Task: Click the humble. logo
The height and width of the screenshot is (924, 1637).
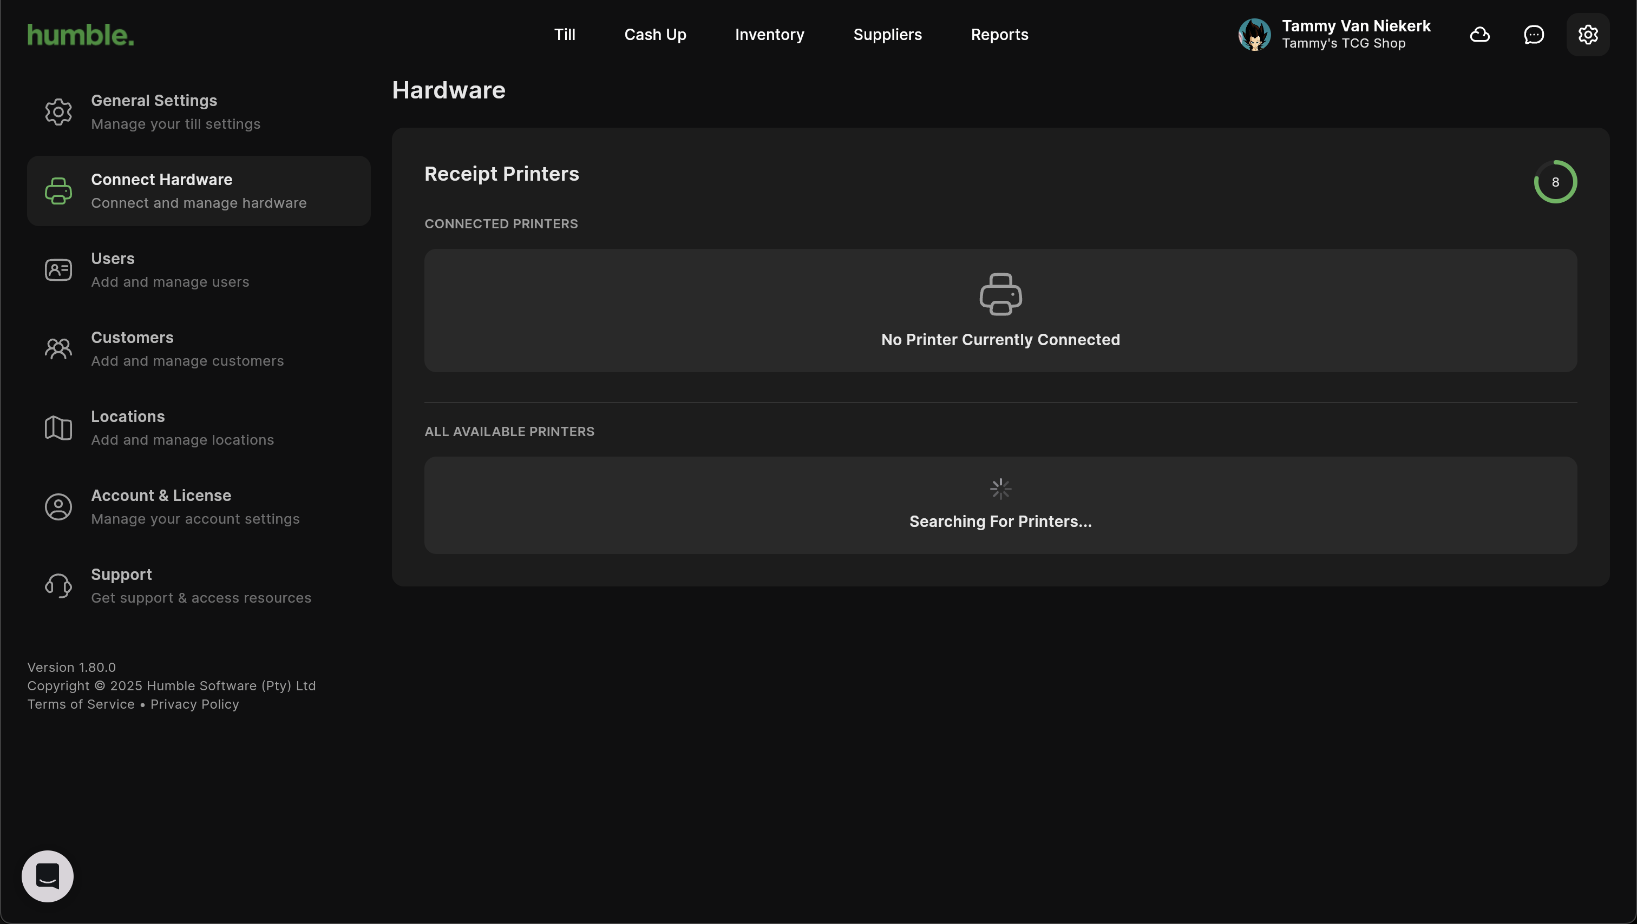Action: click(x=81, y=34)
